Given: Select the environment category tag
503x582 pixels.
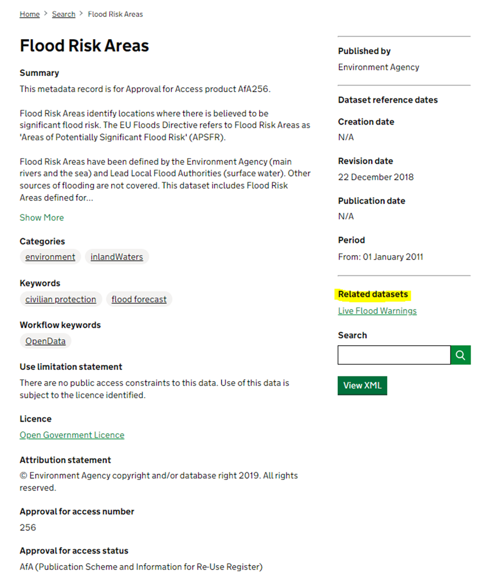Looking at the screenshot, I should (x=50, y=257).
